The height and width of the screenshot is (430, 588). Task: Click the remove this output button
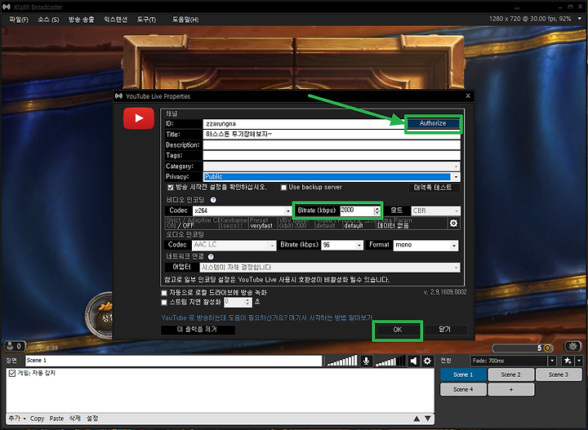(x=198, y=330)
